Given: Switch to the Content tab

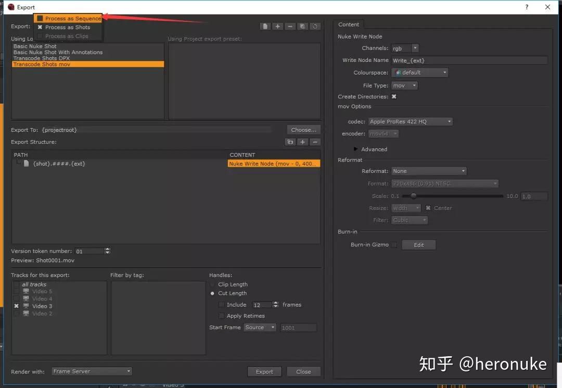Looking at the screenshot, I should 349,24.
